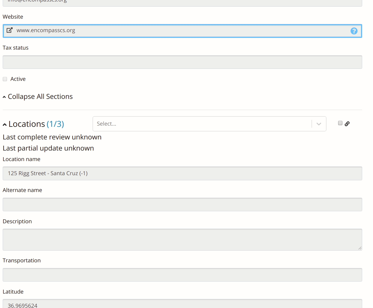Click the chevron on the Select dropdown
Image resolution: width=373 pixels, height=308 pixels.
tap(319, 124)
